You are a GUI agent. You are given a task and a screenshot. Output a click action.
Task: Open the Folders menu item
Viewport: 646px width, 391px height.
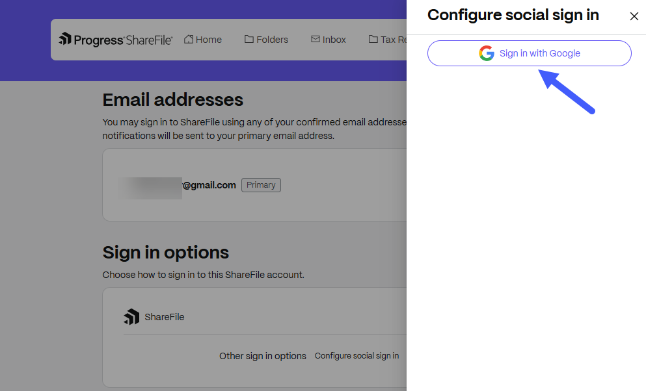click(266, 40)
